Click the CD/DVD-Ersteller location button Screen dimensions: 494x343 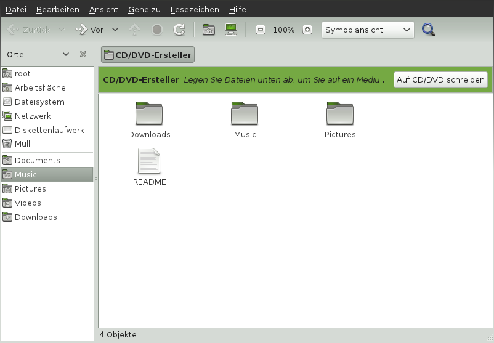tap(148, 55)
